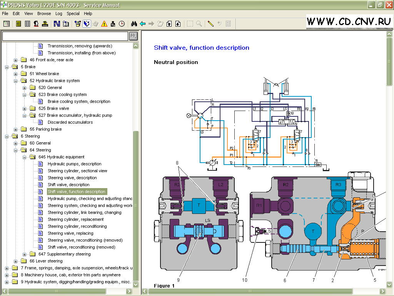Collapse the 52 Hydraulic brake system node

coord(15,81)
